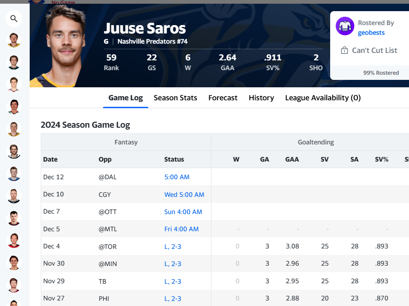Open League Availability (0) tab
409x306 pixels.
coord(323,98)
